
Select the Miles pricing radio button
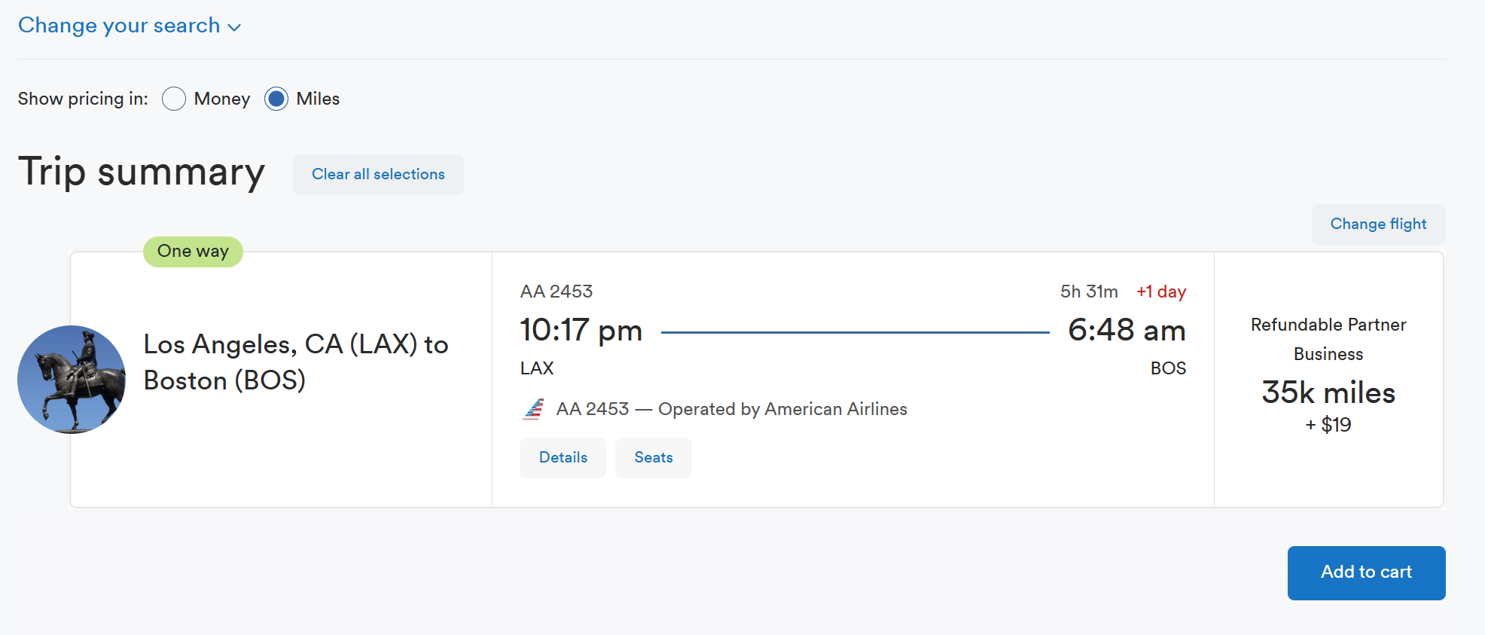276,99
